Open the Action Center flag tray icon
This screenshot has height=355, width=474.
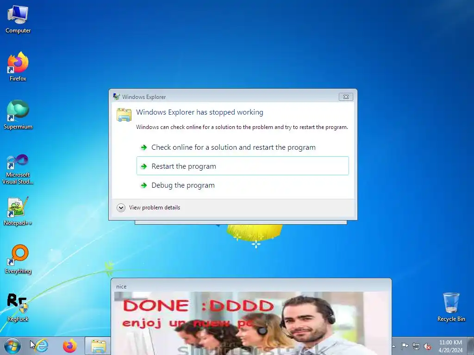(405, 346)
